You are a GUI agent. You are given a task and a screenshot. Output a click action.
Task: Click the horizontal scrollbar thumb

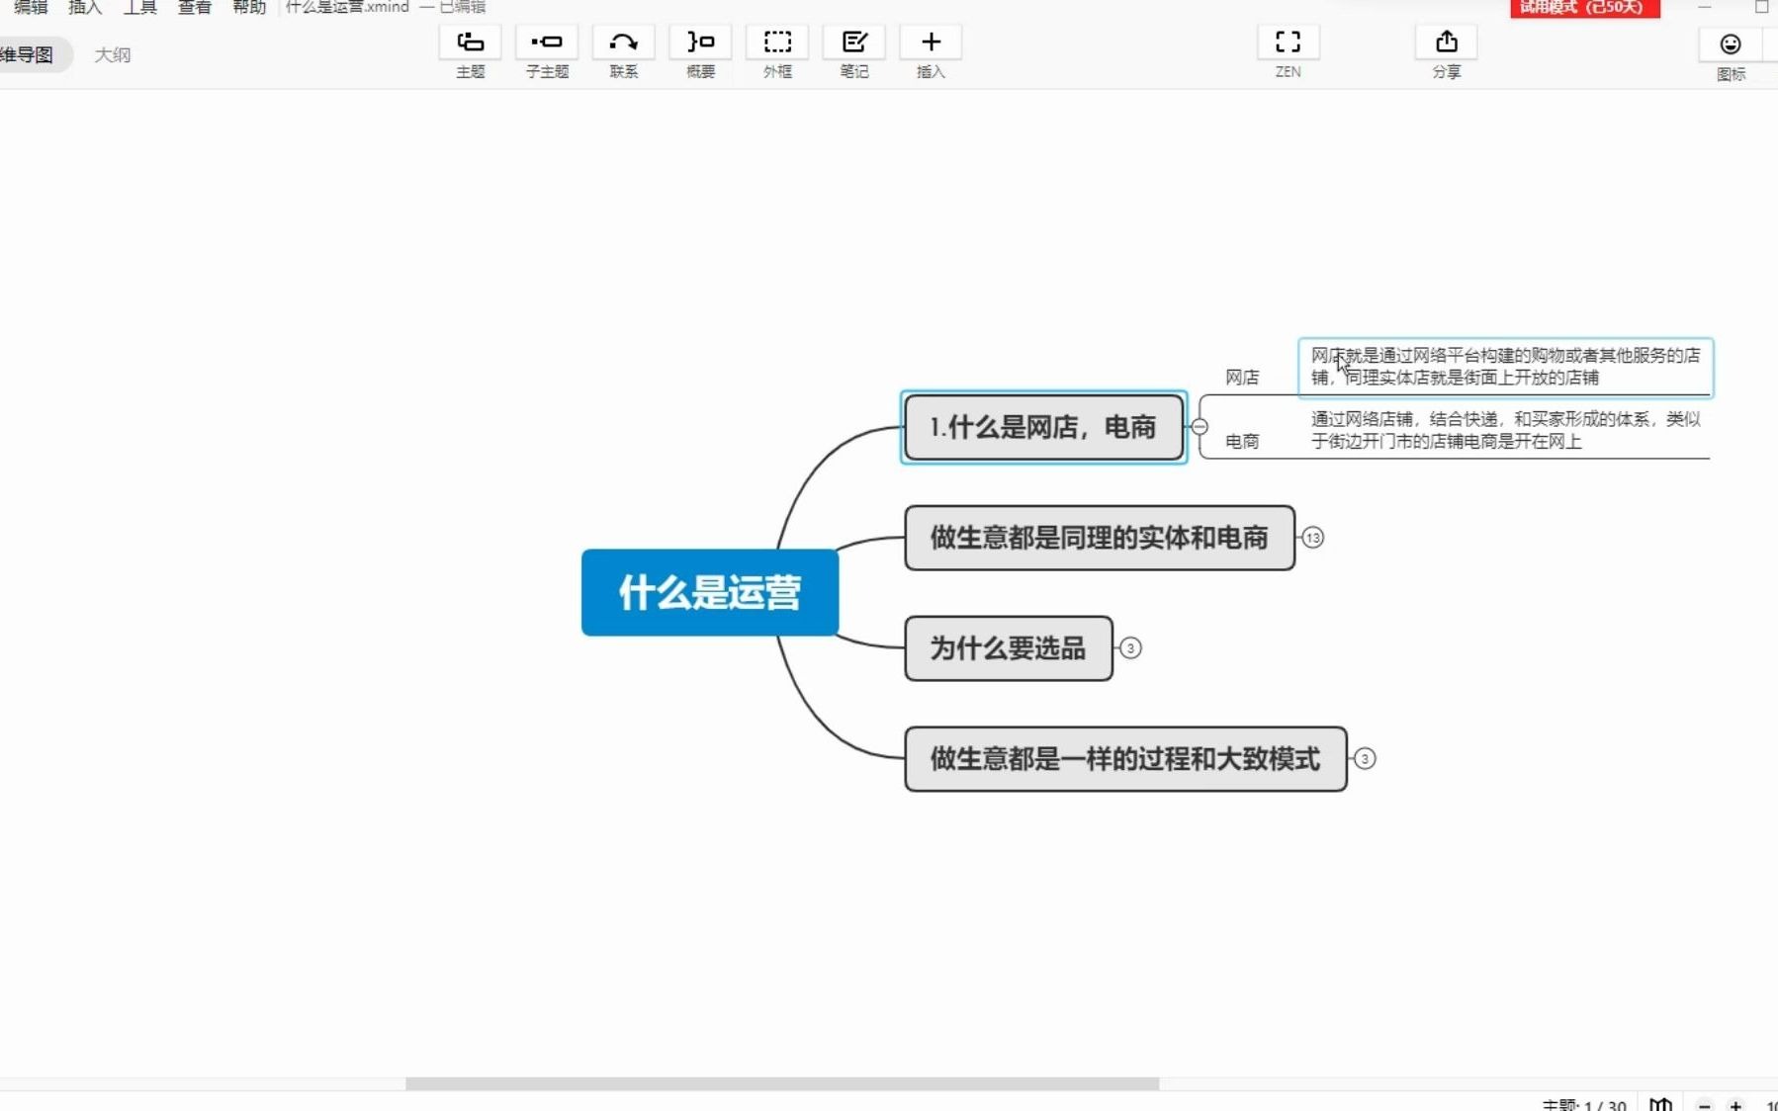point(781,1084)
